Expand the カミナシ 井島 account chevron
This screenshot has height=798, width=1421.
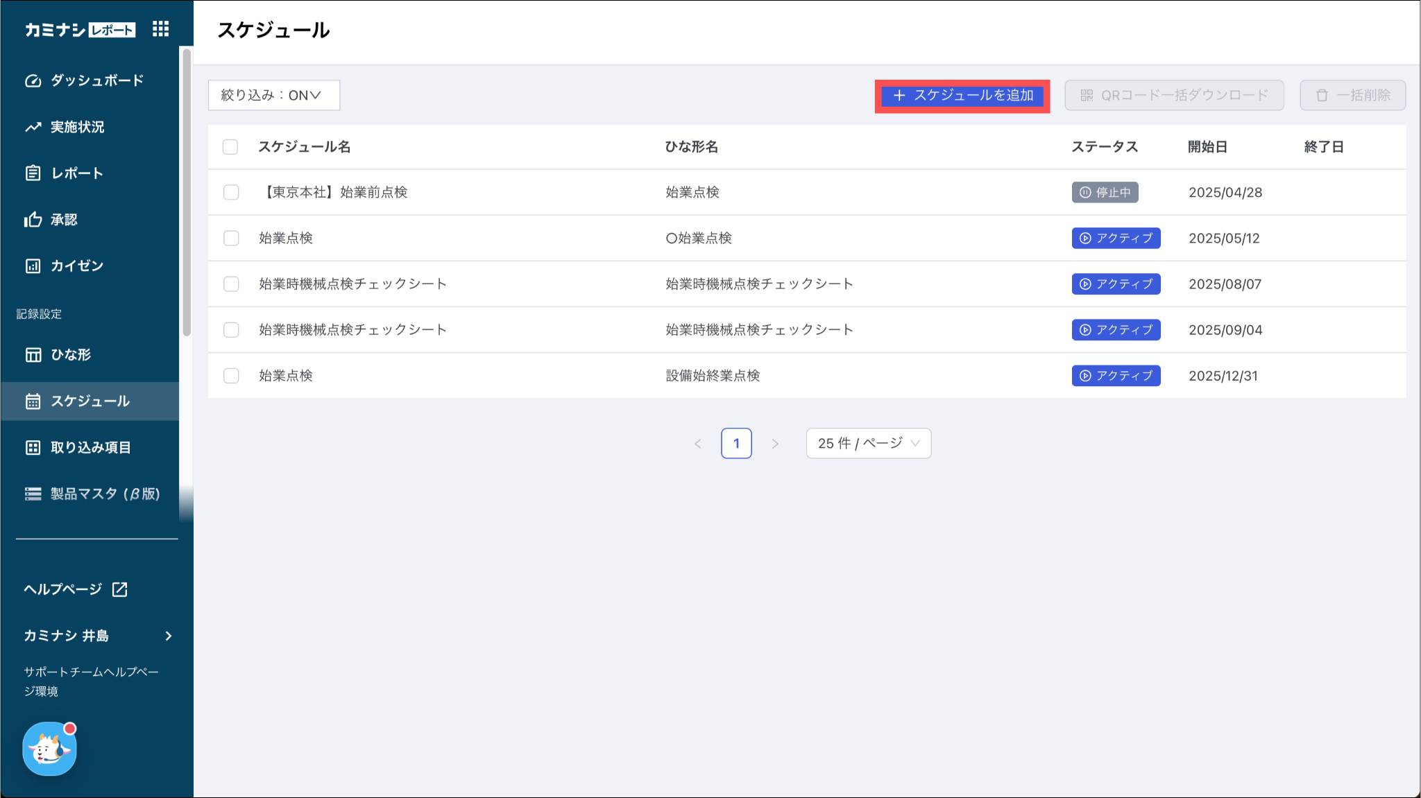click(x=169, y=636)
